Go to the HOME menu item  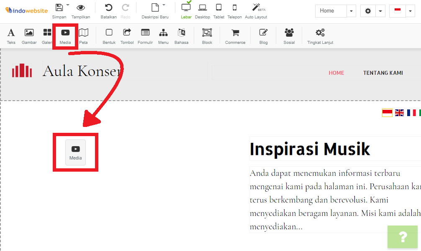(x=336, y=73)
